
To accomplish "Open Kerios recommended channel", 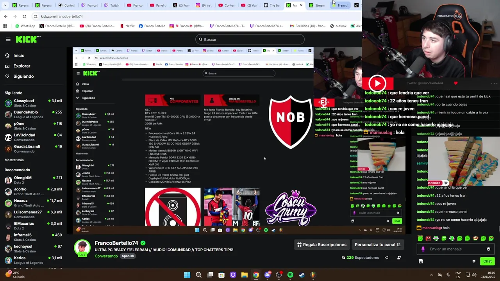I will pos(33,260).
